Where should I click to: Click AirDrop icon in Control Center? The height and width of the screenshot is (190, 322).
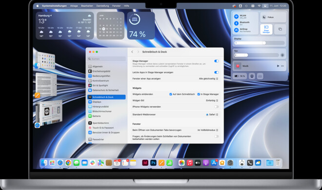point(236,30)
